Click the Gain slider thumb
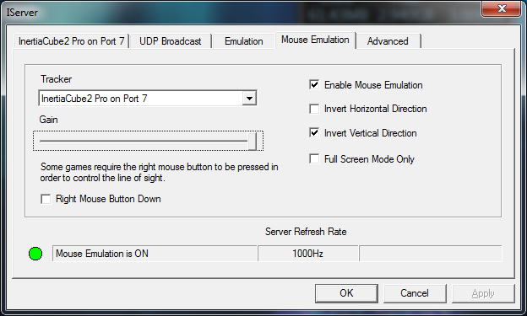 pos(253,141)
